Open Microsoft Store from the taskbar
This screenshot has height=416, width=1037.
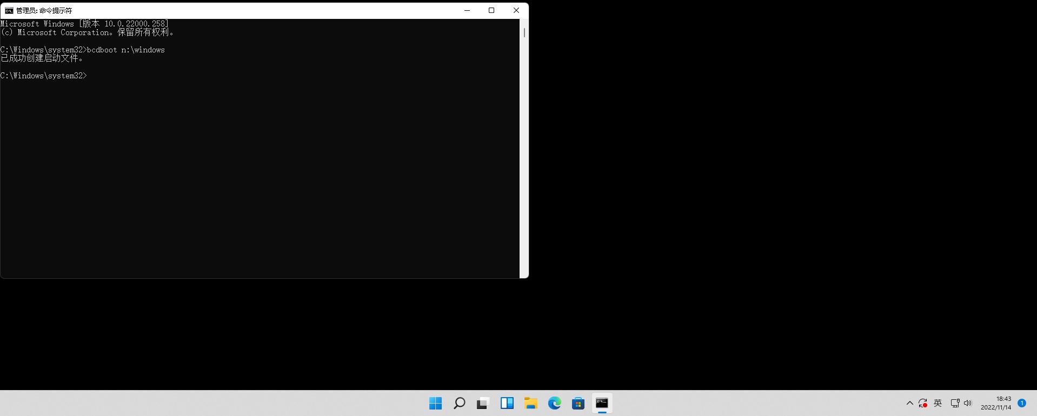click(578, 403)
